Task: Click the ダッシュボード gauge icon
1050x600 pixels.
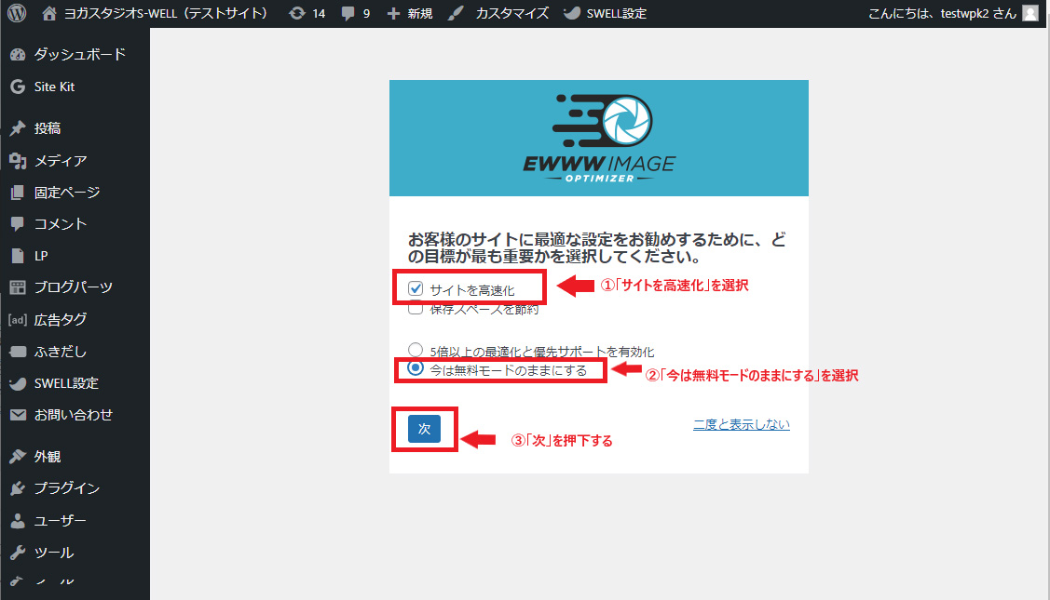Action: click(18, 55)
